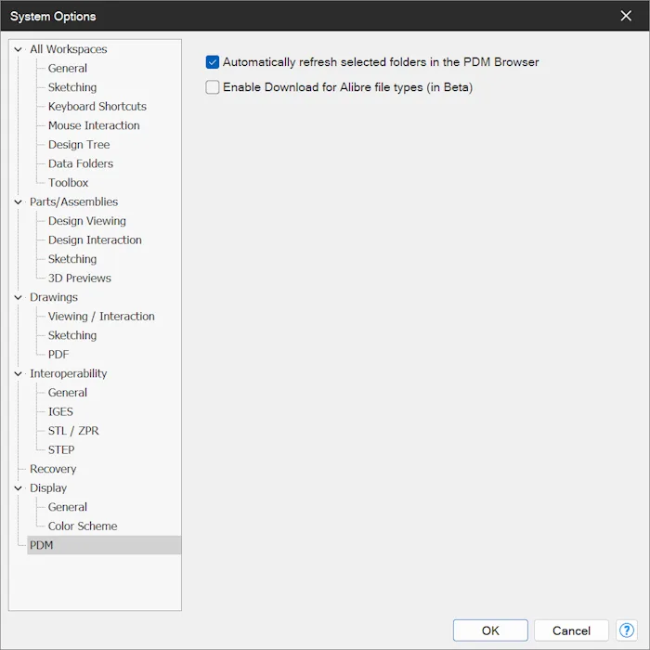
Task: Collapse the Display tree node
Action: click(18, 487)
